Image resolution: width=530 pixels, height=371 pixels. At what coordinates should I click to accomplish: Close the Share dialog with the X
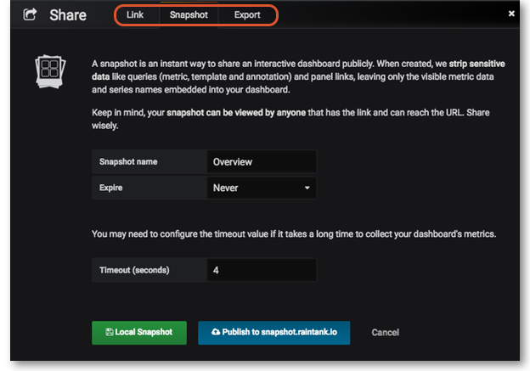pyautogui.click(x=511, y=14)
